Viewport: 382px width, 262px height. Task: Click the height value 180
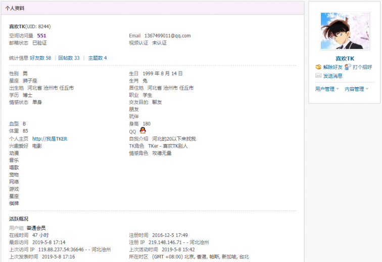(x=147, y=124)
